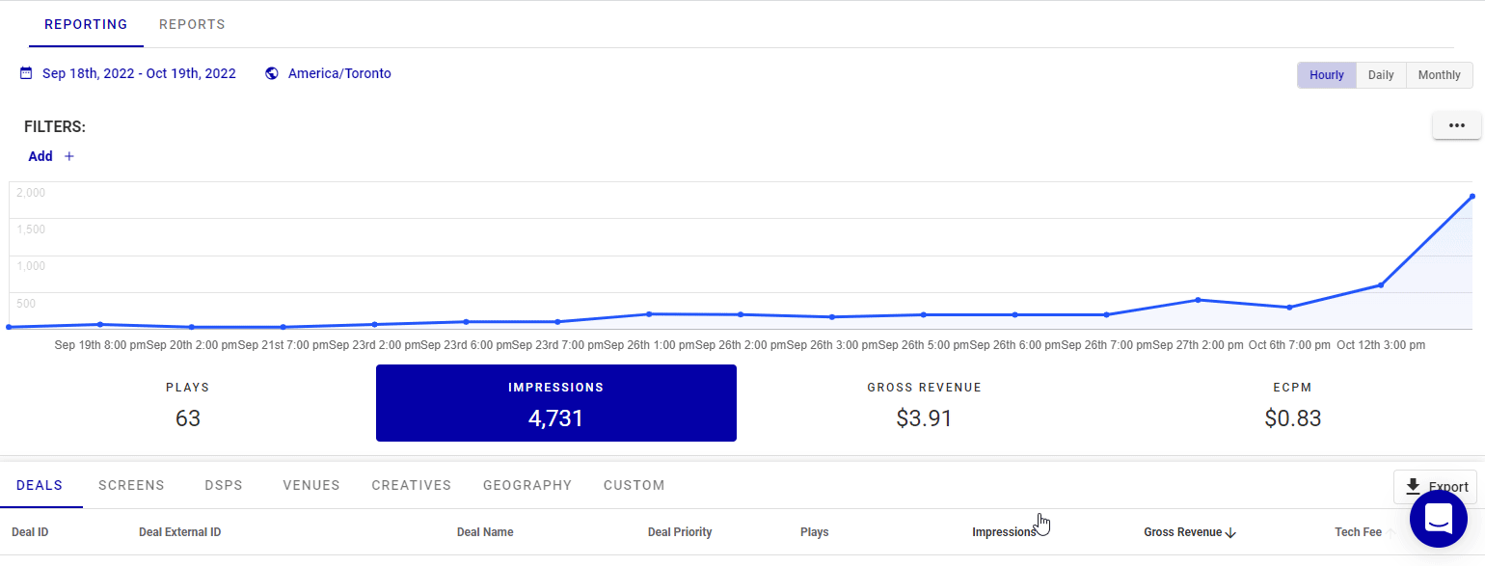
Task: Select the Gross Revenue metric card
Action: (x=924, y=404)
